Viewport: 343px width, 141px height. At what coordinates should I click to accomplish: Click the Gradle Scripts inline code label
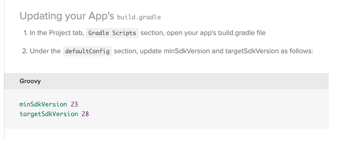(x=112, y=33)
